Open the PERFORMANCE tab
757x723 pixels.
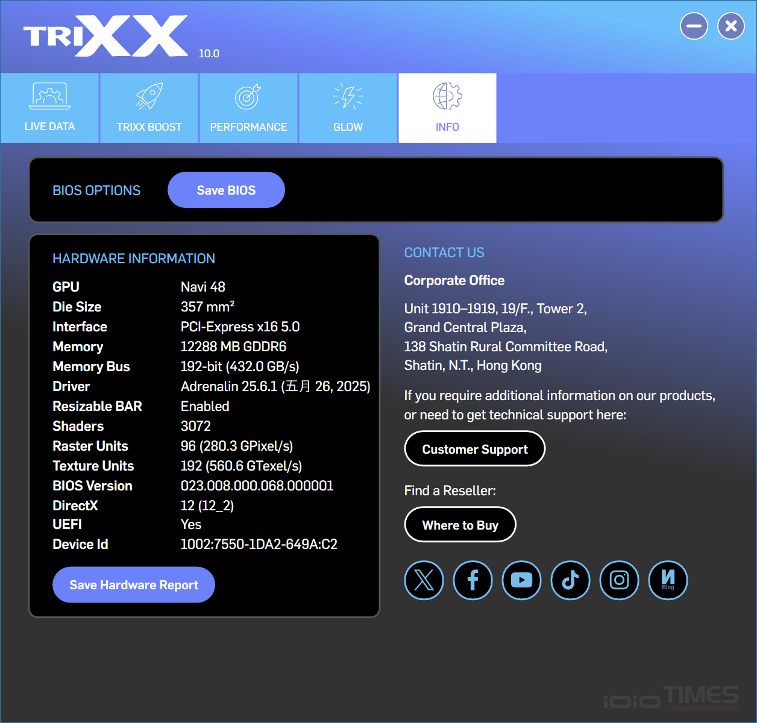[x=248, y=108]
